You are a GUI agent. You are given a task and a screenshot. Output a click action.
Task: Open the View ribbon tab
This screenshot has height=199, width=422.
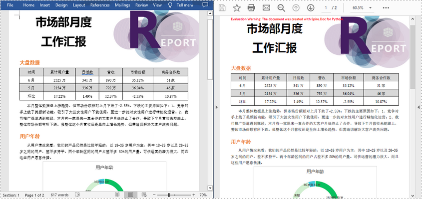(157, 5)
